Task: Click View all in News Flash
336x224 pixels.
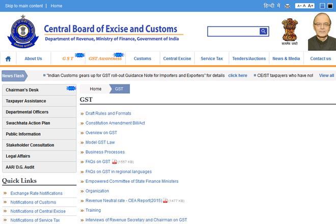Action: [326, 75]
